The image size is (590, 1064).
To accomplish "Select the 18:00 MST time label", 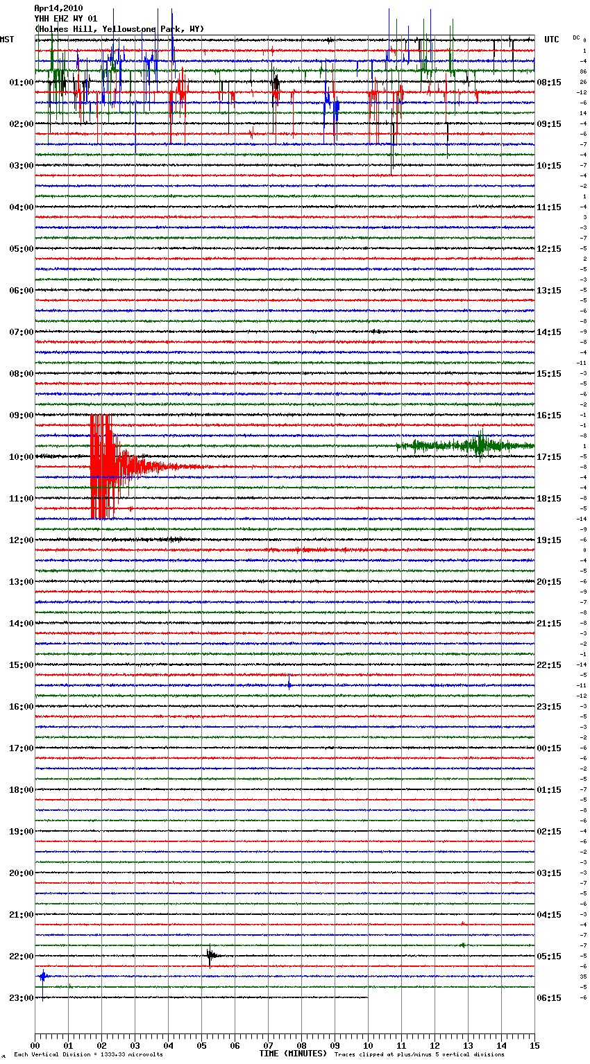I will click(x=22, y=790).
